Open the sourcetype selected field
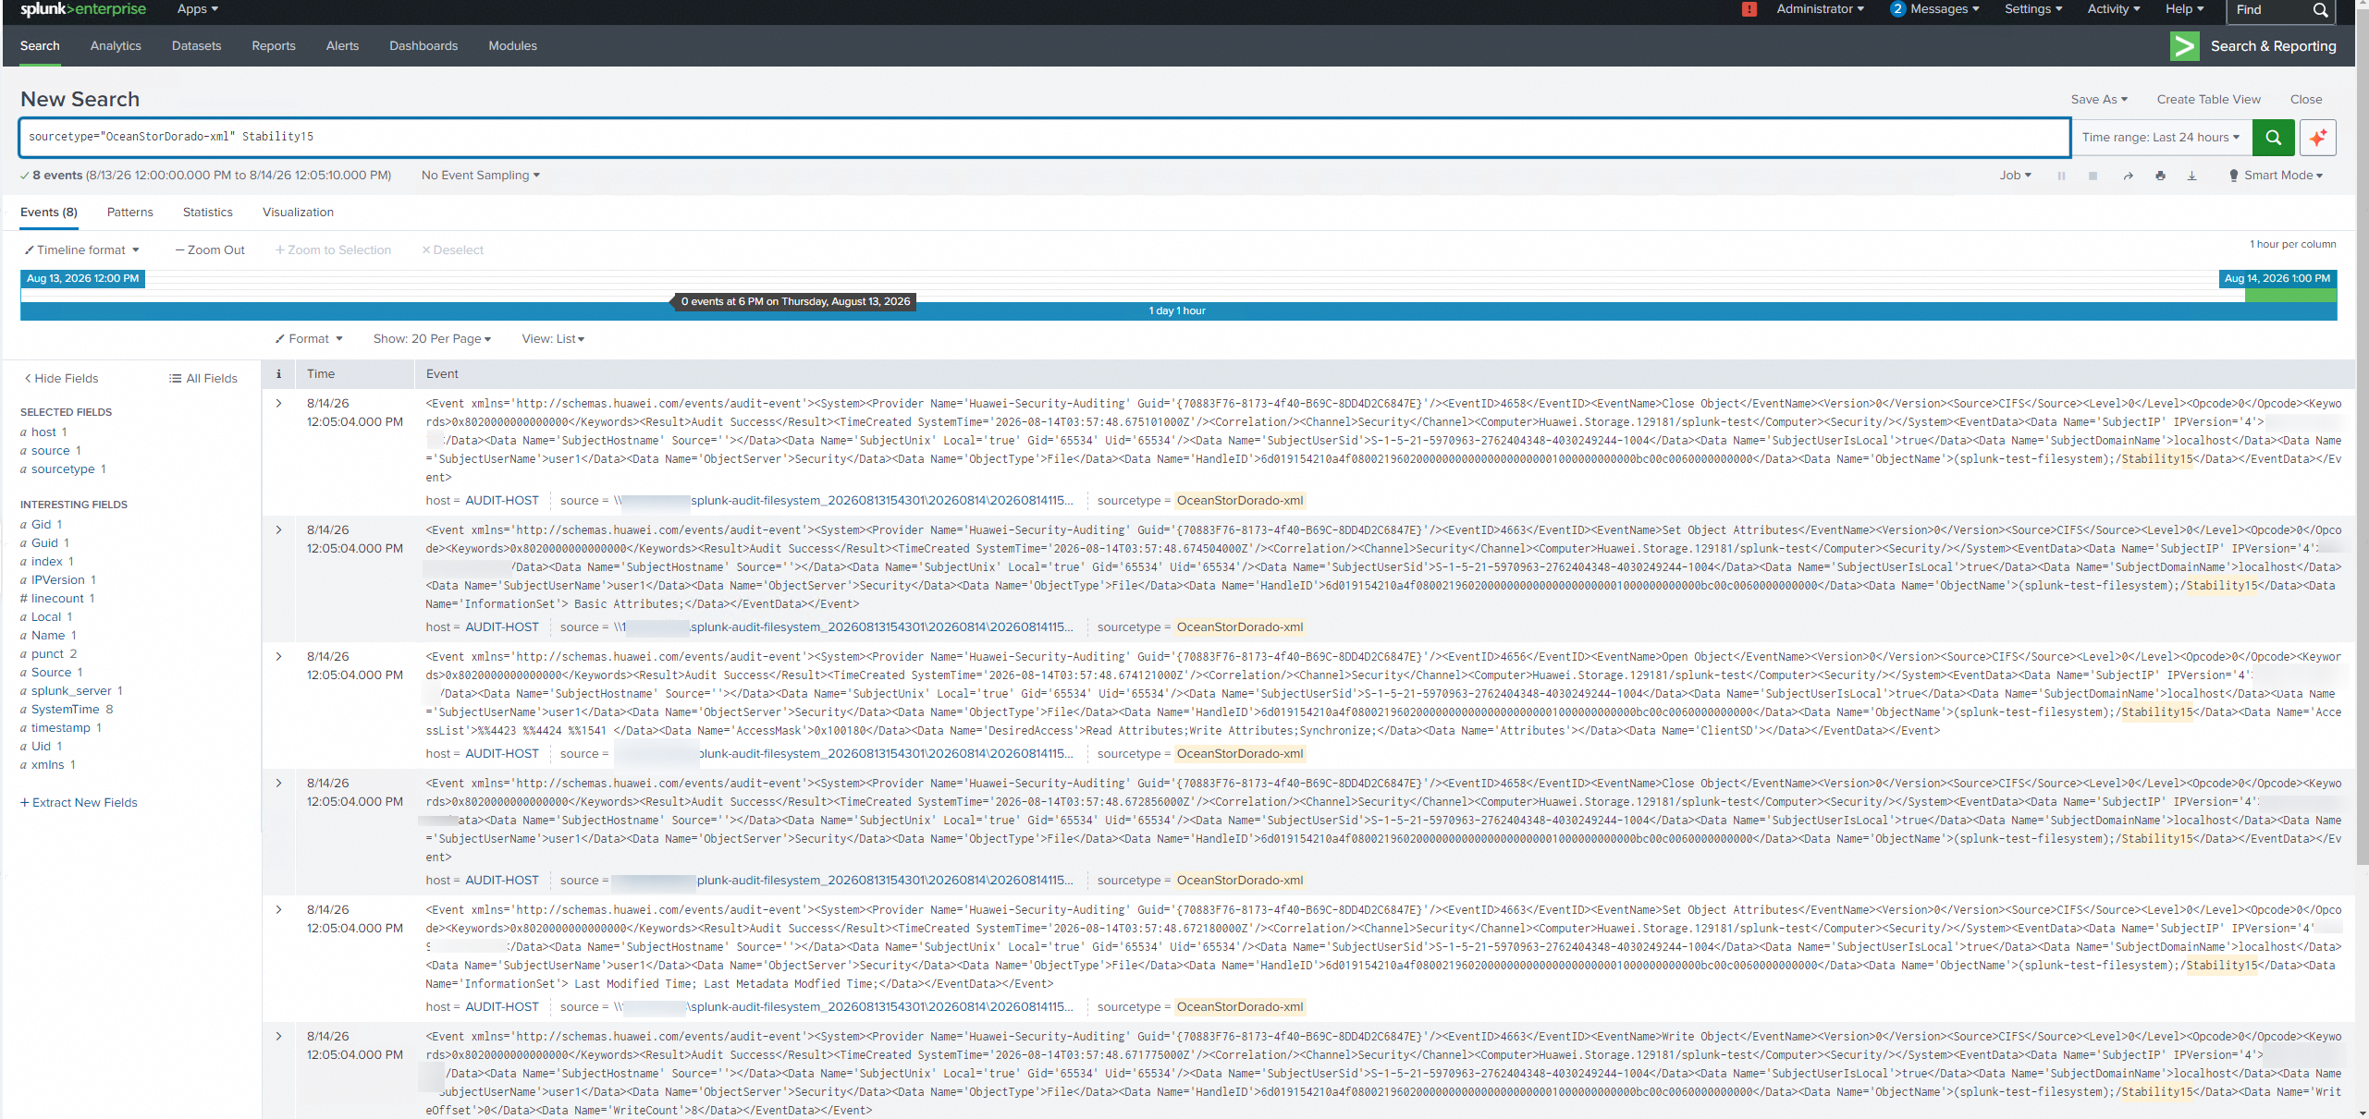The width and height of the screenshot is (2369, 1119). tap(63, 469)
